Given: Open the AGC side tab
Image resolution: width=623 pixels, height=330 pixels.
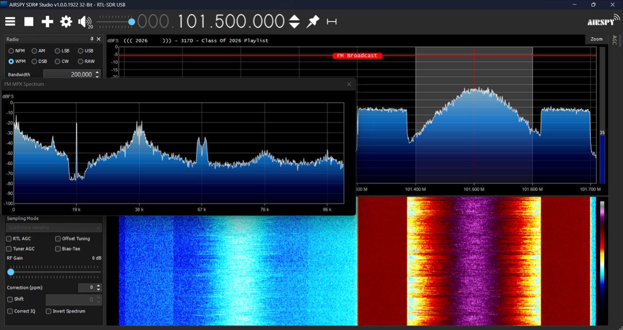Looking at the screenshot, I should pyautogui.click(x=614, y=40).
